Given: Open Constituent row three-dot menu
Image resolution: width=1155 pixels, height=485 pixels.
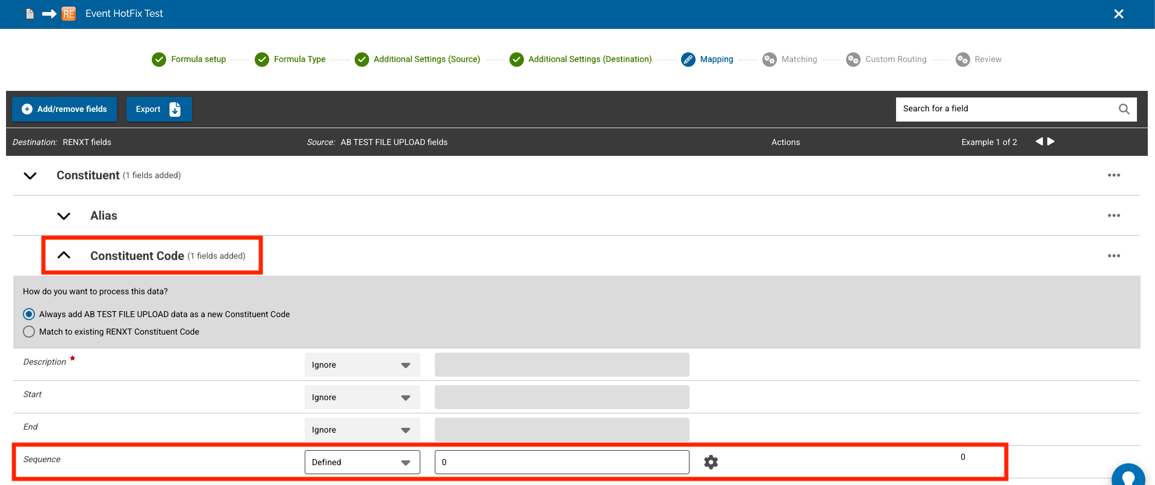Looking at the screenshot, I should (x=1114, y=175).
